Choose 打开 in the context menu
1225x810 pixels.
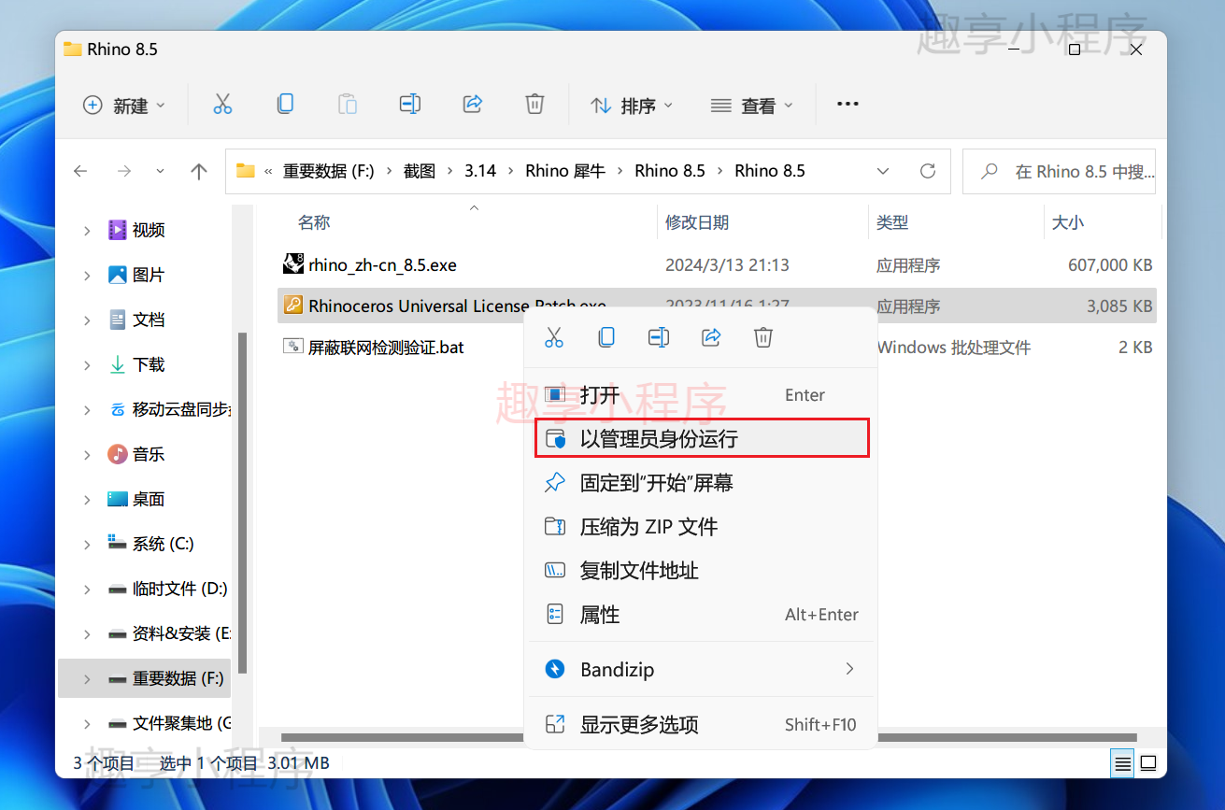[x=702, y=395]
